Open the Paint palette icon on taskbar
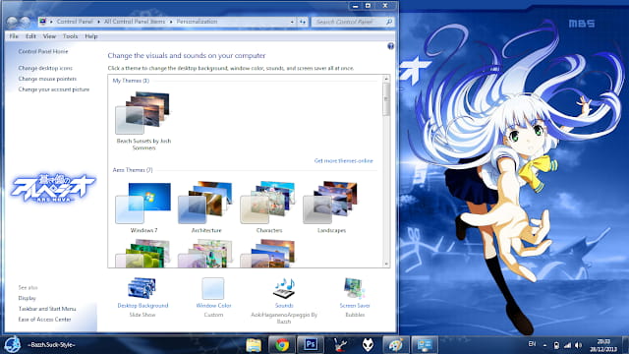This screenshot has width=629, height=354. click(395, 345)
